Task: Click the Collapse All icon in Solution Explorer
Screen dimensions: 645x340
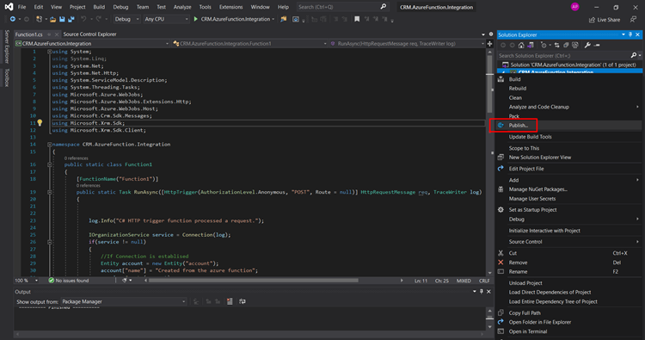Action: (566, 45)
